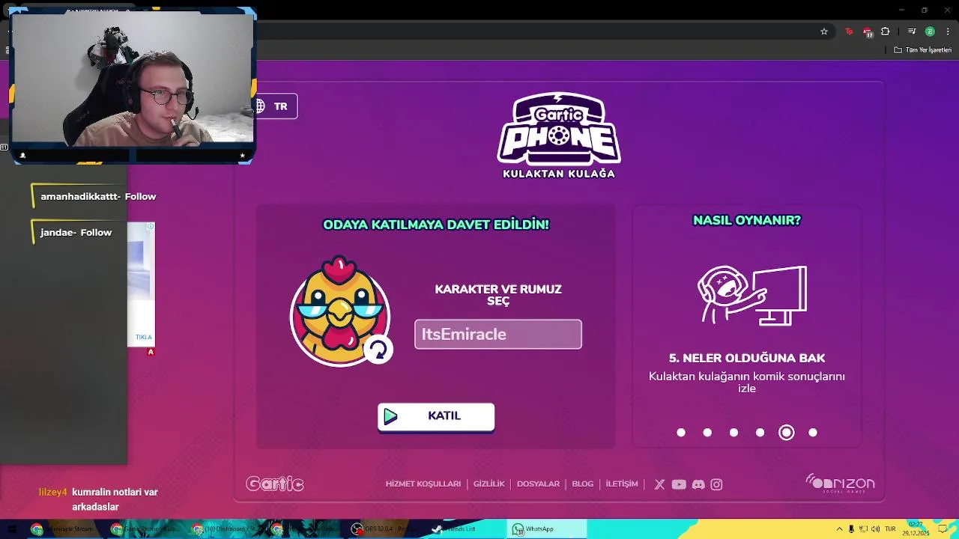959x539 pixels.
Task: Click jandae- Follow alert
Action: (x=76, y=233)
